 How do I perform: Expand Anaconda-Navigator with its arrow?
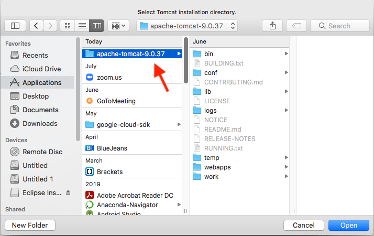tap(179, 205)
